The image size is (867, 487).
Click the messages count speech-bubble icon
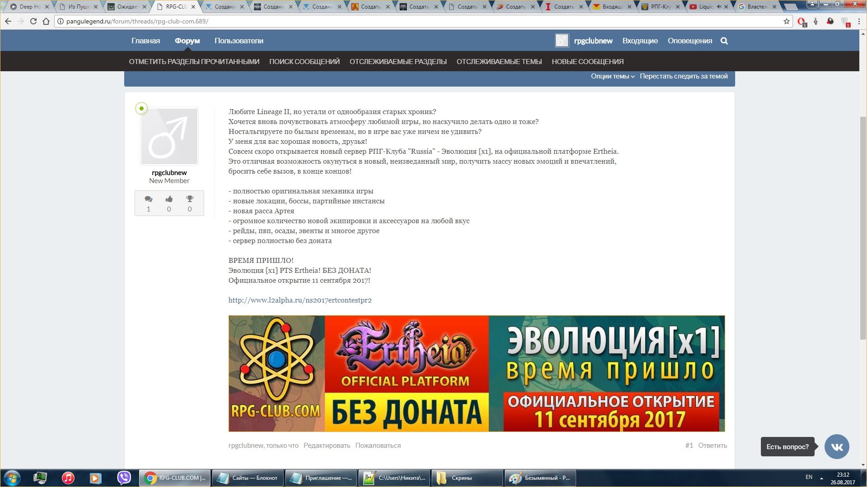click(x=149, y=199)
